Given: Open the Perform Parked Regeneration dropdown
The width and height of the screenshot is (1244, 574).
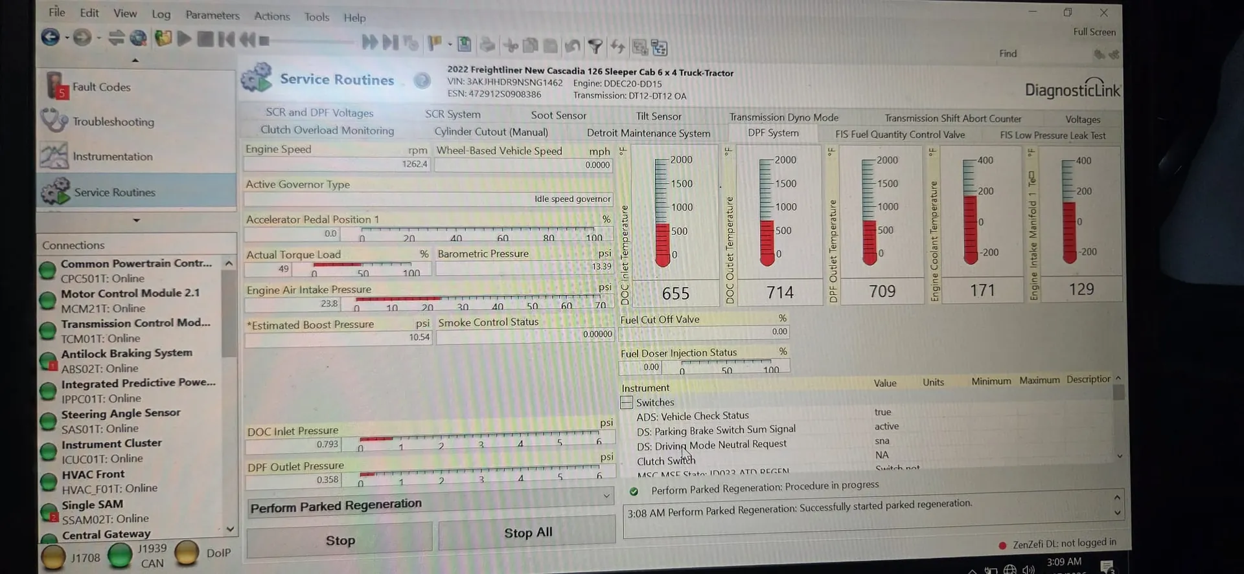Looking at the screenshot, I should pyautogui.click(x=606, y=496).
